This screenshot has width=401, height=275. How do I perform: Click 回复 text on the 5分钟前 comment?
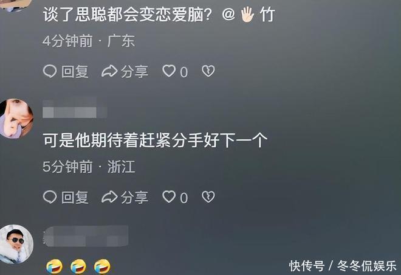click(x=75, y=197)
